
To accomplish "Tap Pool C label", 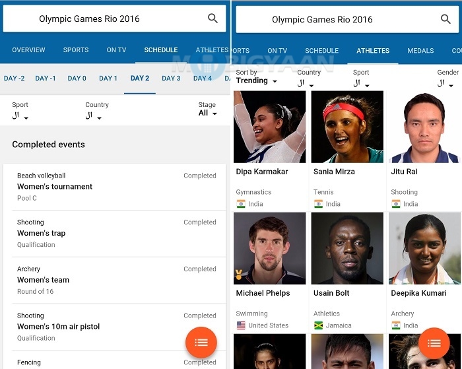I will pyautogui.click(x=27, y=198).
